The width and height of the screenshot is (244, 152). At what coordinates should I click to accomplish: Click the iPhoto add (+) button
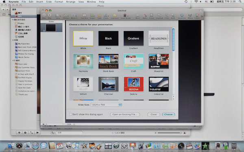19,132
